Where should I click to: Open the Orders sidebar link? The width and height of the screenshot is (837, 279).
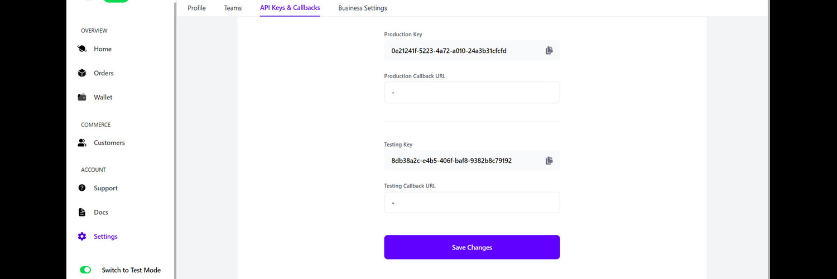click(104, 73)
